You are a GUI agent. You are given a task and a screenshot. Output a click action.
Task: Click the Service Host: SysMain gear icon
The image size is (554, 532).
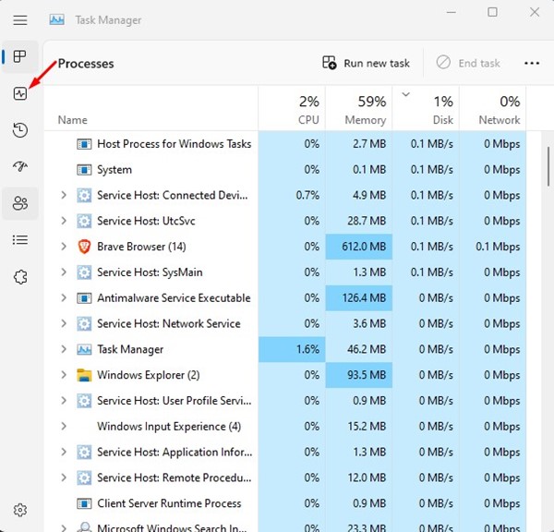pos(84,272)
